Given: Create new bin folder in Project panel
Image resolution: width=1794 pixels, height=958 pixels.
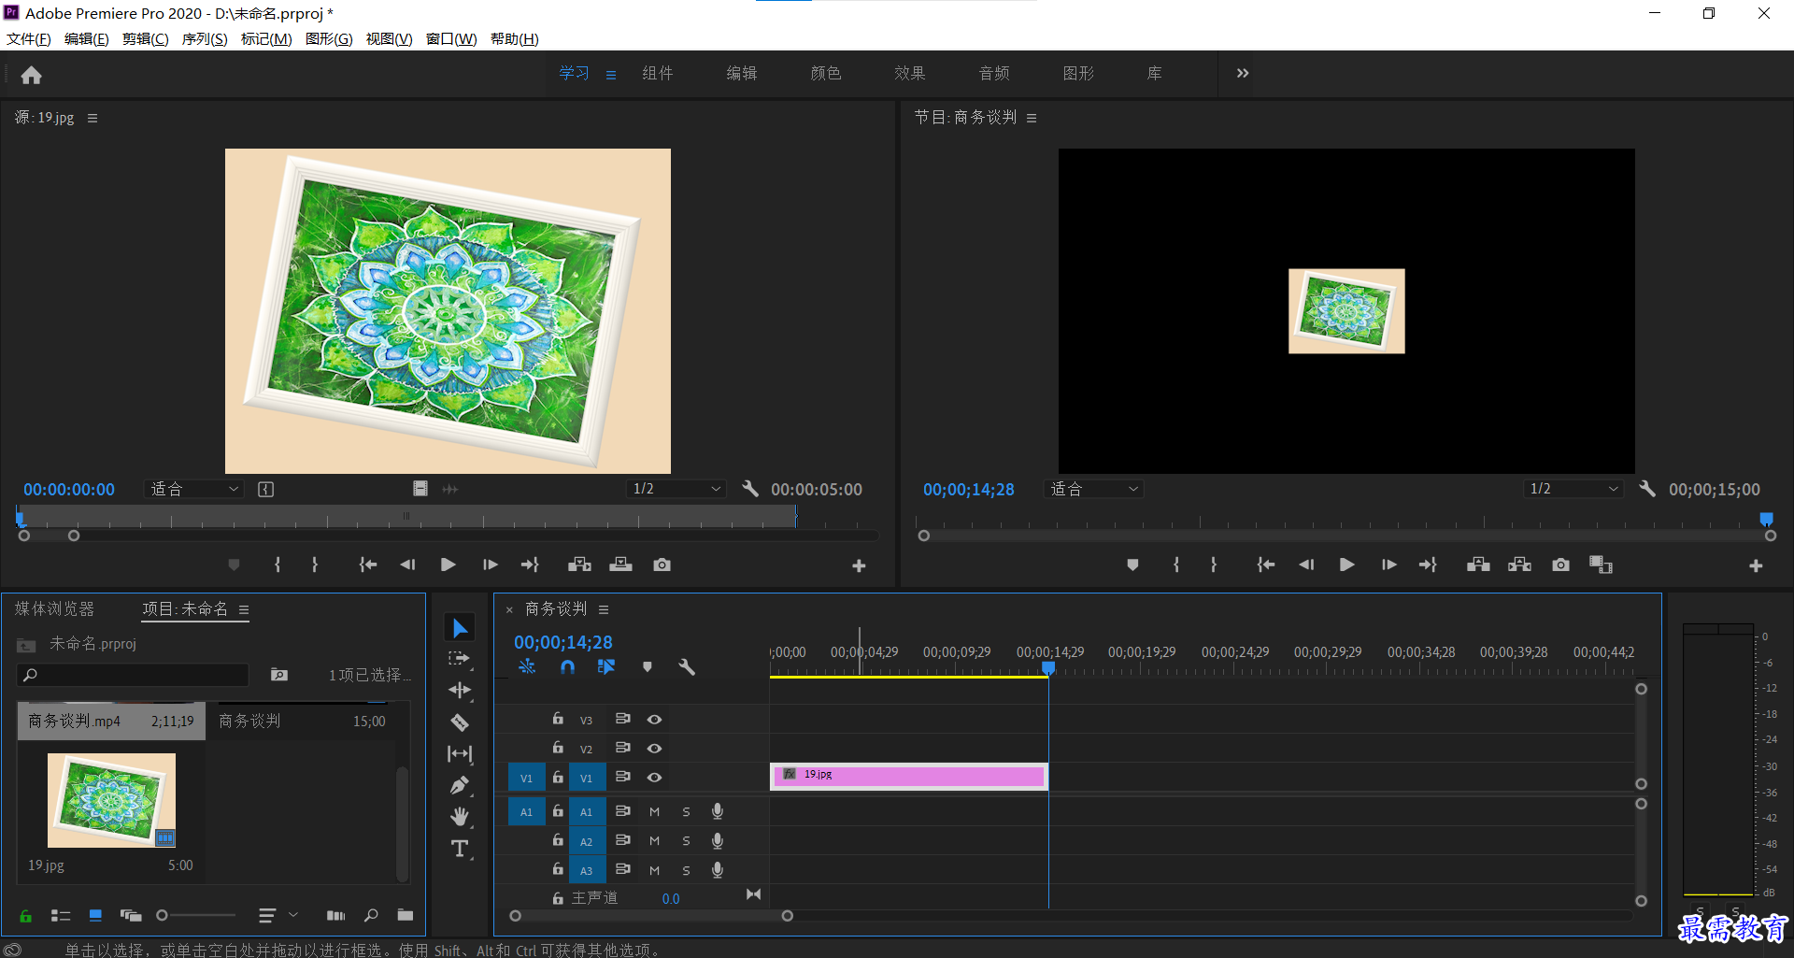Looking at the screenshot, I should coord(405,915).
